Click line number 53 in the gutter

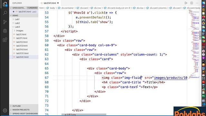tap(47, 13)
